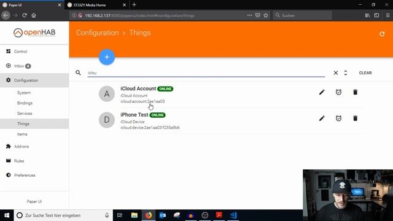The width and height of the screenshot is (393, 221).
Task: Edit the iCloud Account thing with pencil icon
Action: 322,92
